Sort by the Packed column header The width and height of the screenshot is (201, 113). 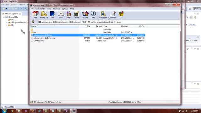(96, 26)
